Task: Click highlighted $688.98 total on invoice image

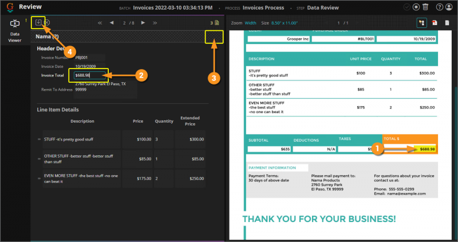Action: (427, 149)
